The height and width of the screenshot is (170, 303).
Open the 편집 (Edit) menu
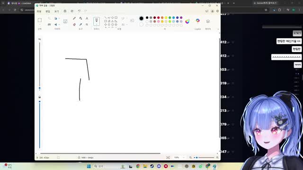click(x=48, y=11)
